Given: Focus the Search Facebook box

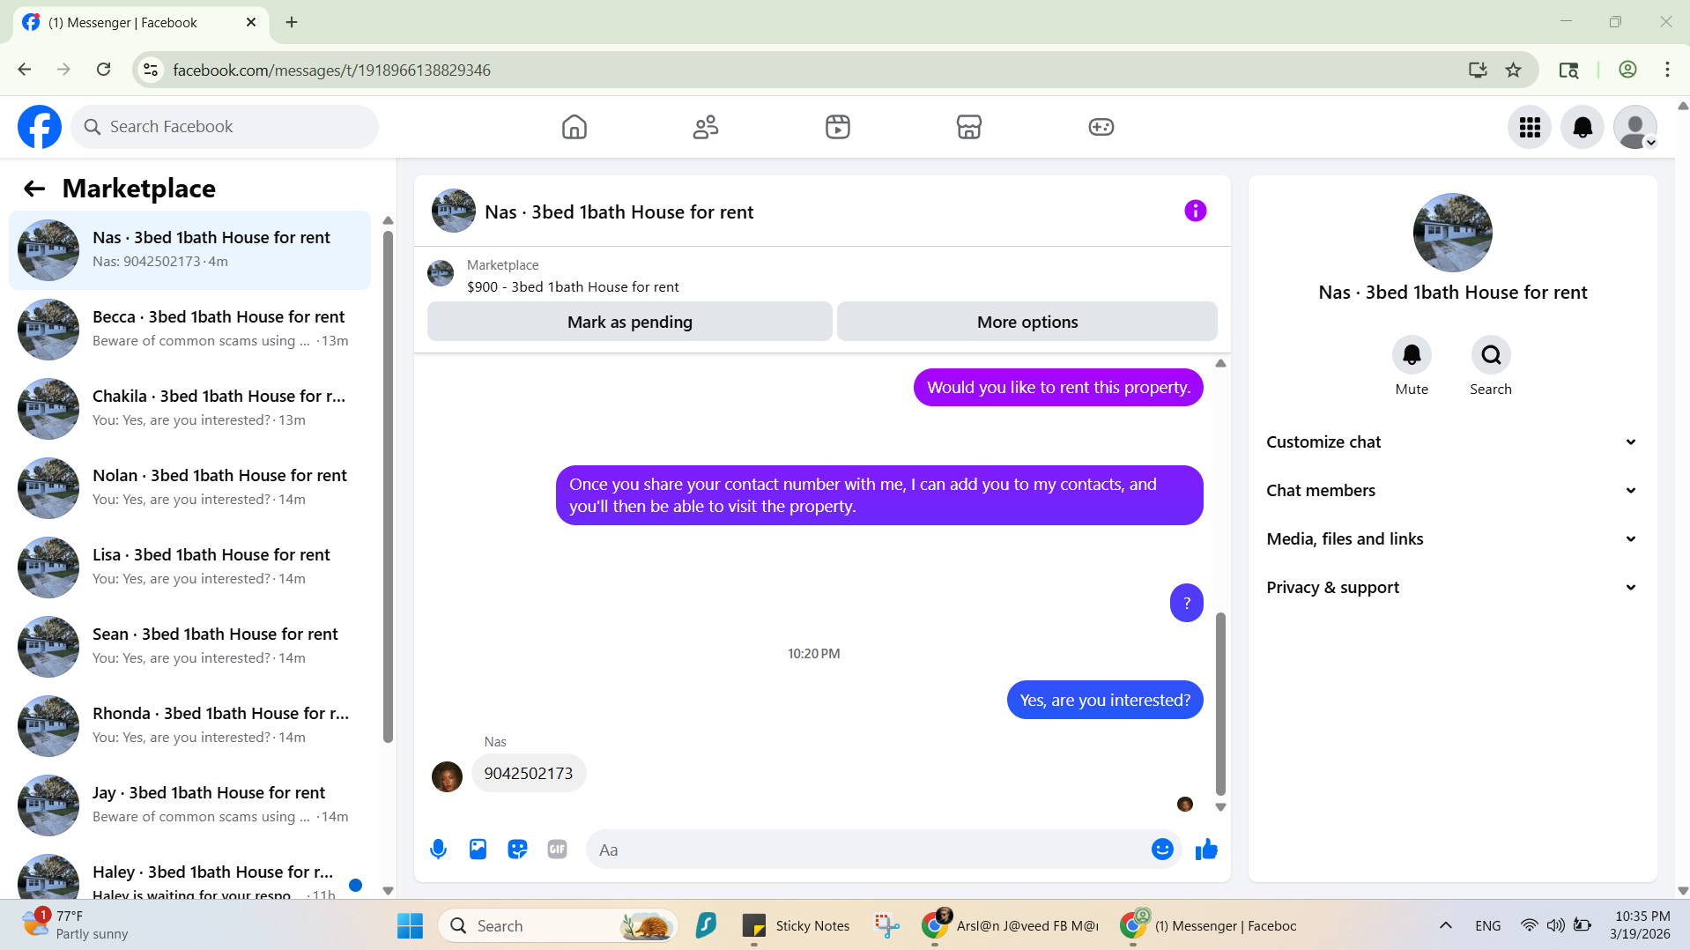Looking at the screenshot, I should [225, 127].
